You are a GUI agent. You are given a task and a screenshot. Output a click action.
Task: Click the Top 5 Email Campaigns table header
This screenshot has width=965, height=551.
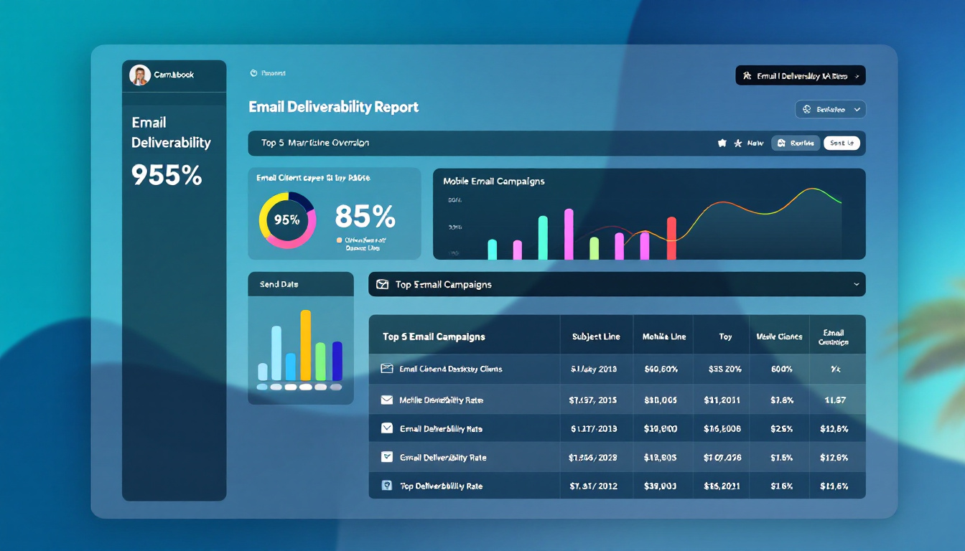point(434,336)
